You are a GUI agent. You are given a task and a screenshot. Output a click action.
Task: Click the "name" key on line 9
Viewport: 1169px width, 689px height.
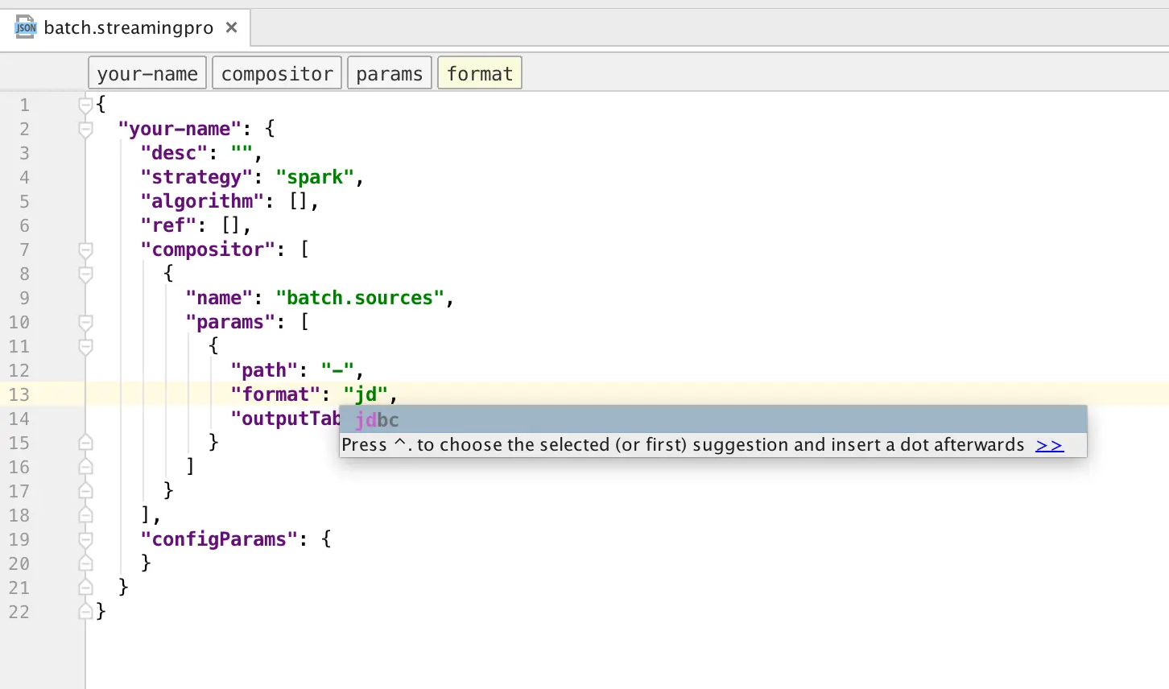click(x=219, y=298)
